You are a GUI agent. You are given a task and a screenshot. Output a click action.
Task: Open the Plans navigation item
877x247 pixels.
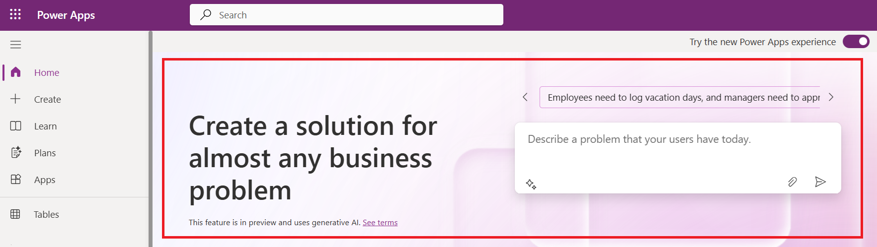tap(45, 153)
